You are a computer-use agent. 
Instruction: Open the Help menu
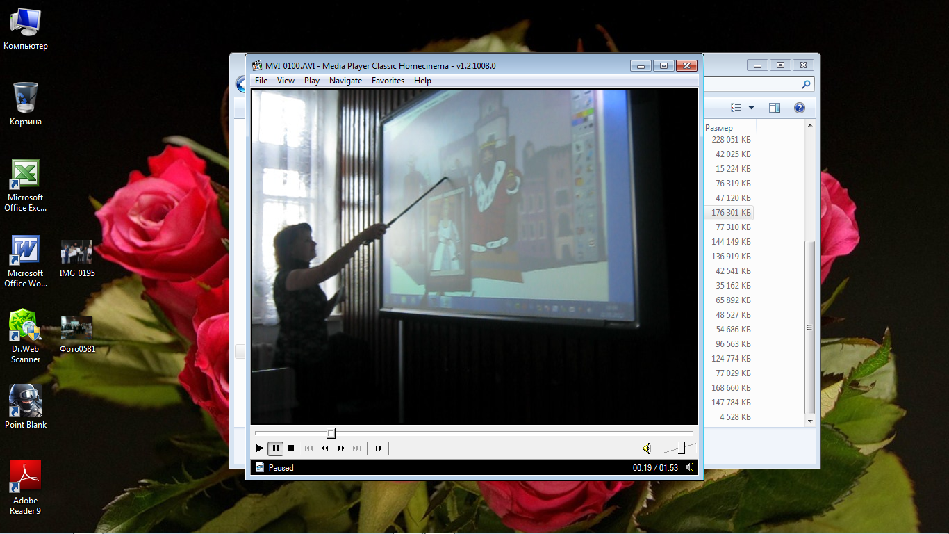coord(422,81)
